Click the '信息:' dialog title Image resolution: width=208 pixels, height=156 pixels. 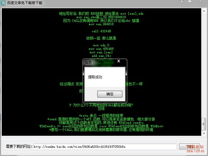point(89,63)
